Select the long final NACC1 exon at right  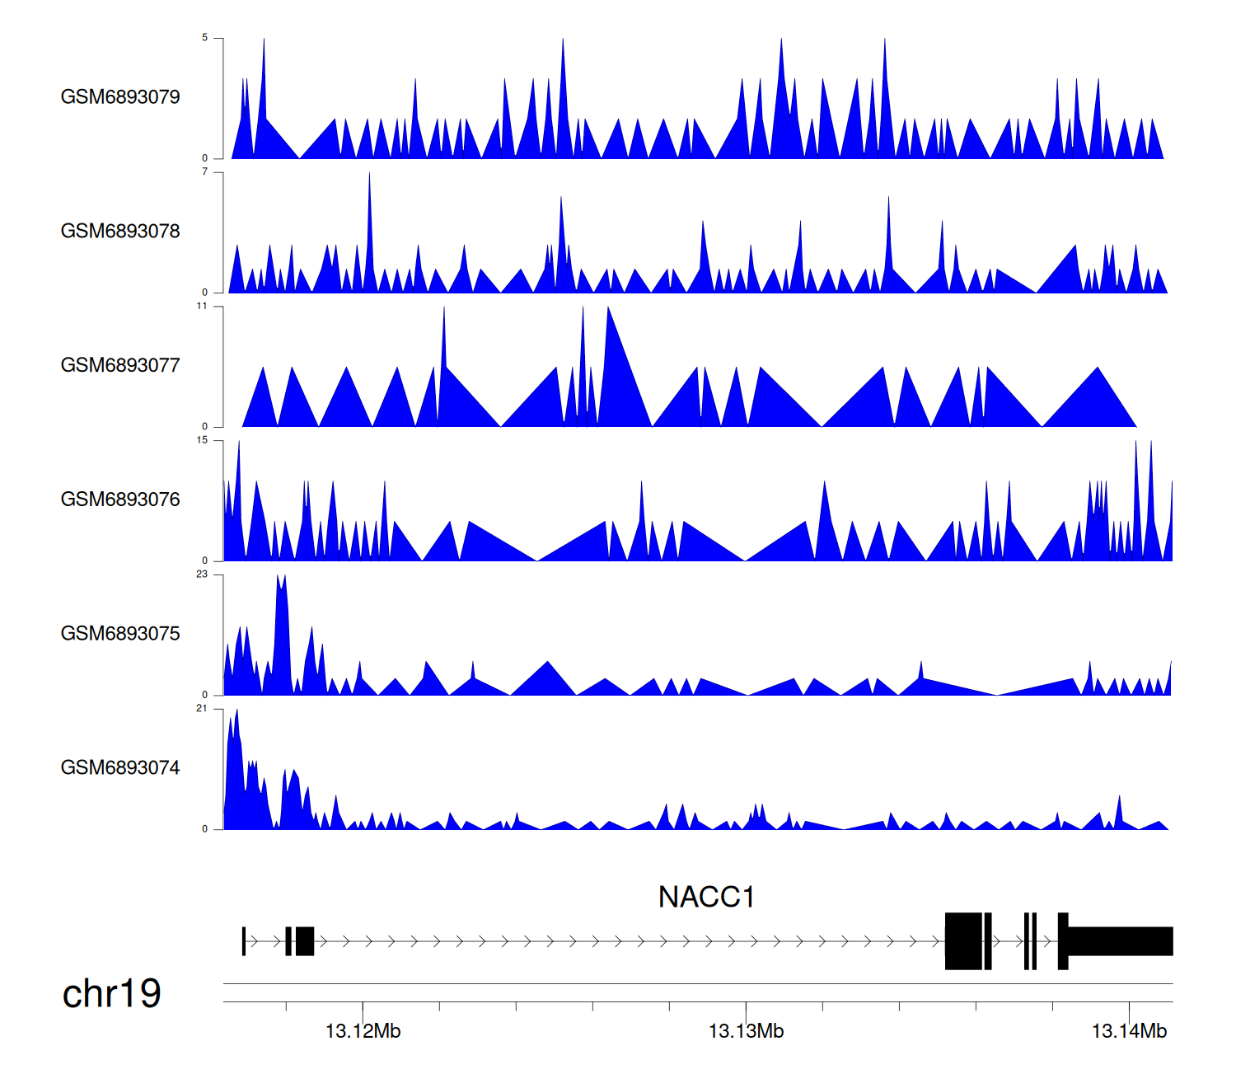click(1120, 941)
